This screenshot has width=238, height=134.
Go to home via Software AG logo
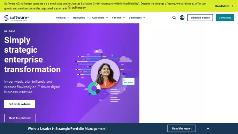[16, 18]
